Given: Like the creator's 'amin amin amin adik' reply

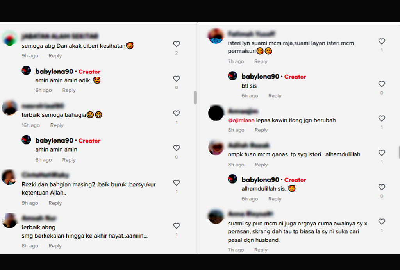Looking at the screenshot, I should click(x=177, y=79).
